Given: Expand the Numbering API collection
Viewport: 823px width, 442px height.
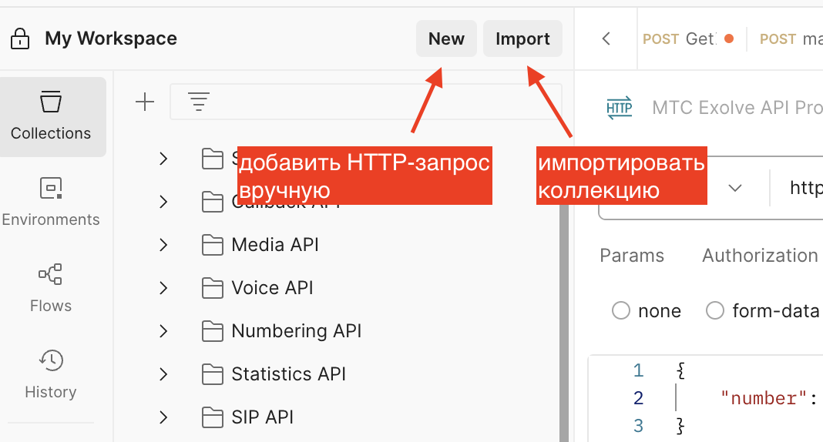Looking at the screenshot, I should coord(164,331).
